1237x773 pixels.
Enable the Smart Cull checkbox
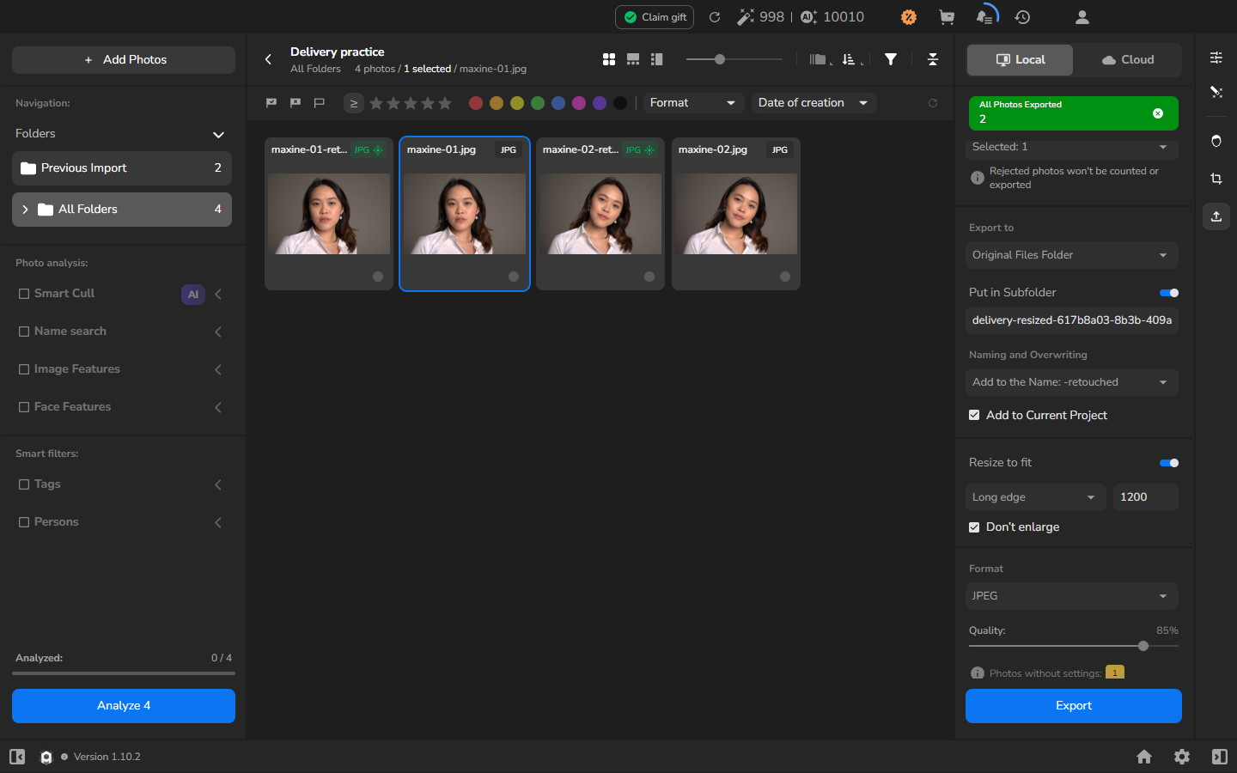(x=24, y=294)
